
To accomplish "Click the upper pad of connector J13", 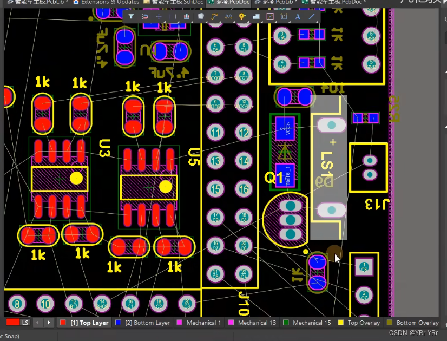I will point(370,161).
